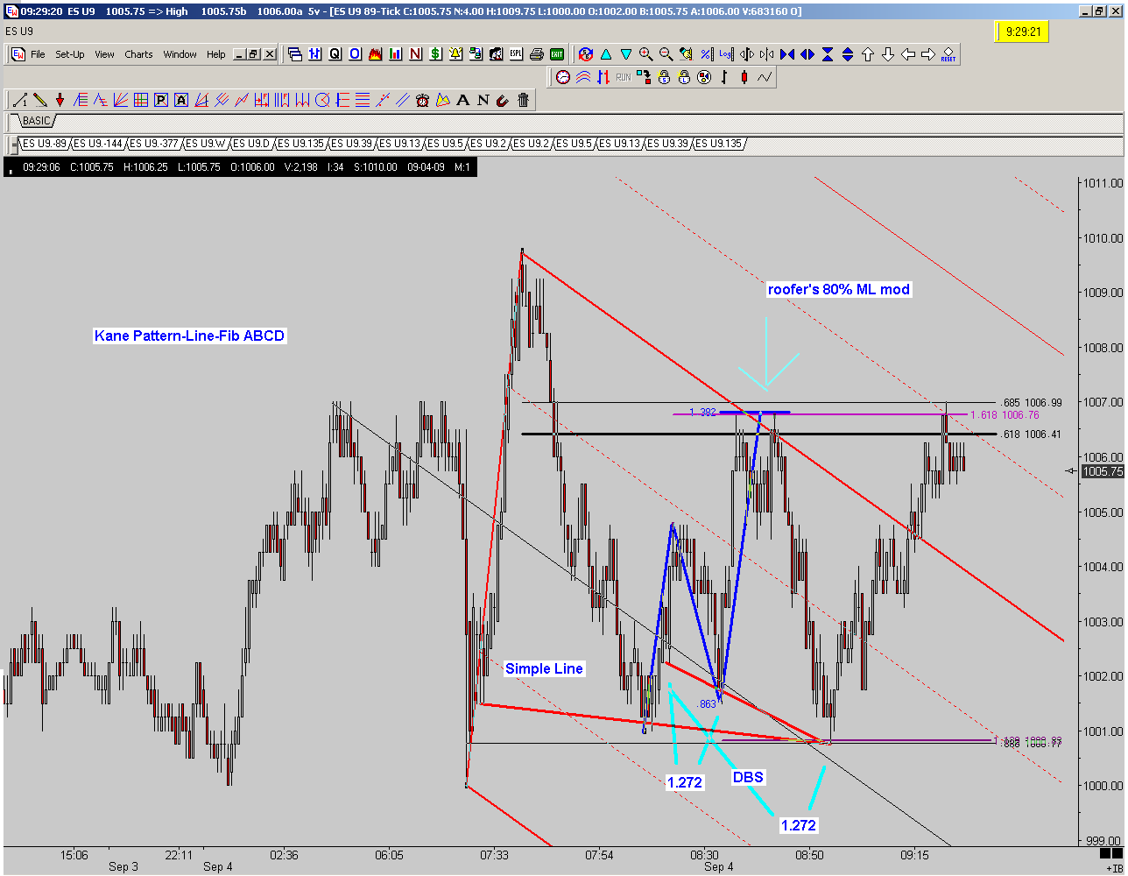Click the zoom out magnifier icon

(666, 54)
